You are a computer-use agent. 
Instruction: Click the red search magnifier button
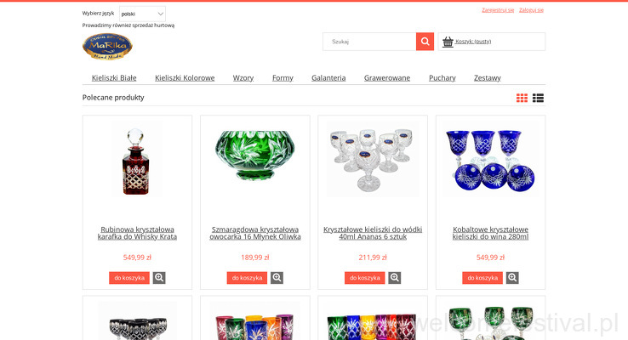425,42
